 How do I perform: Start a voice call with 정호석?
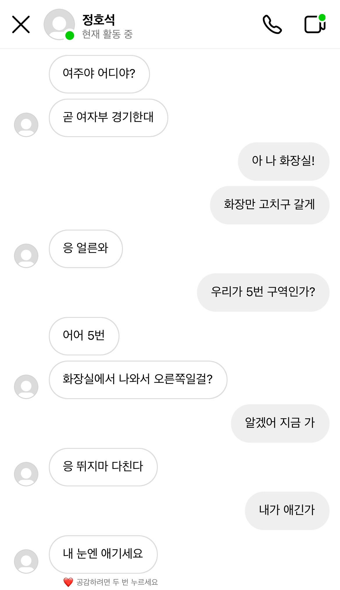[272, 24]
